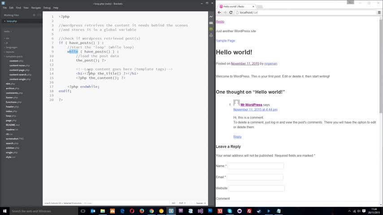Click the November 11, 2015 post date link

click(x=245, y=64)
